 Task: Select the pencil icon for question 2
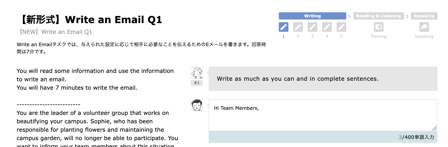(298, 27)
